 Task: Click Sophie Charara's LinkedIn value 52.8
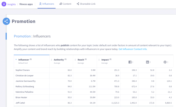pos(152,70)
